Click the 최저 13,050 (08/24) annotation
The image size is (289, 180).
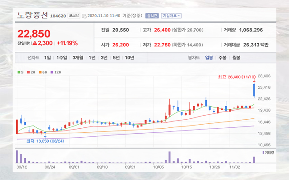click(45, 141)
